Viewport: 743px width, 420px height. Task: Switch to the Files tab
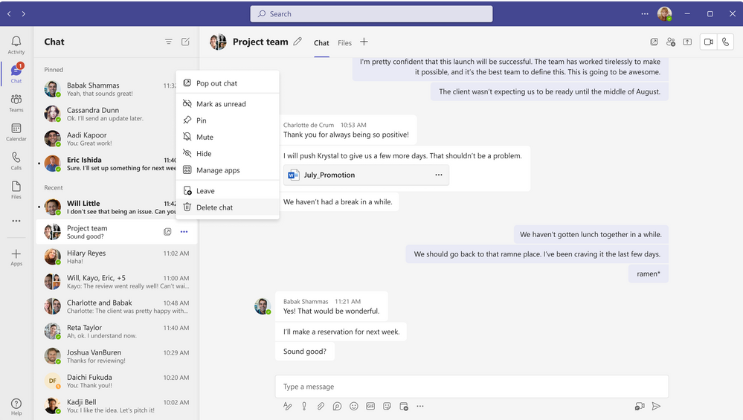click(344, 43)
